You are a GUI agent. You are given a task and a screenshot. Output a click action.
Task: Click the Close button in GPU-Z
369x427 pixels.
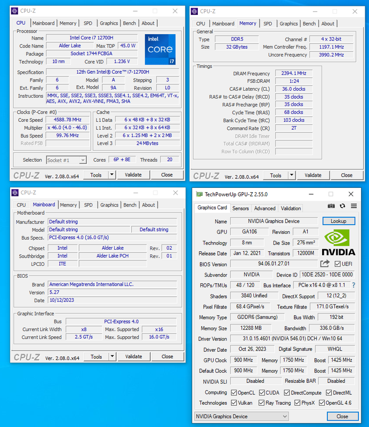(x=342, y=416)
